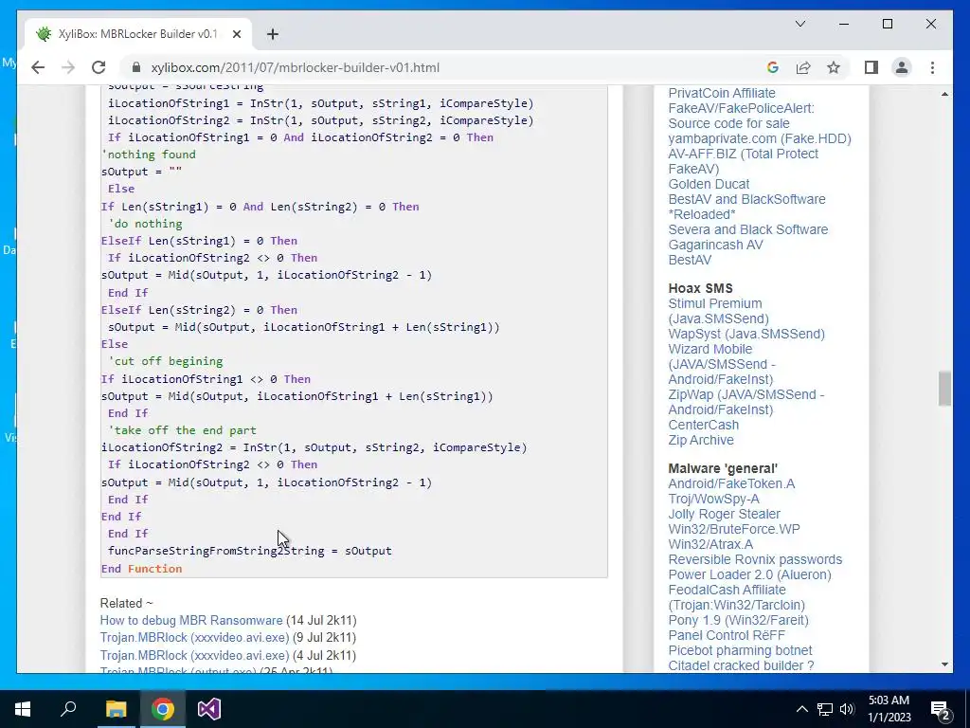The image size is (970, 728).
Task: Show hidden system tray icons
Action: click(x=801, y=709)
